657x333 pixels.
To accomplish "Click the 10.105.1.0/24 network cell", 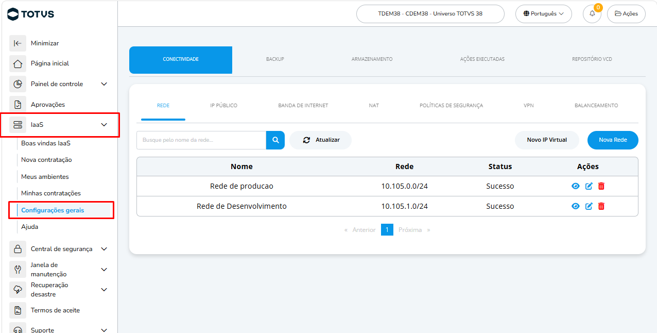I will point(405,206).
